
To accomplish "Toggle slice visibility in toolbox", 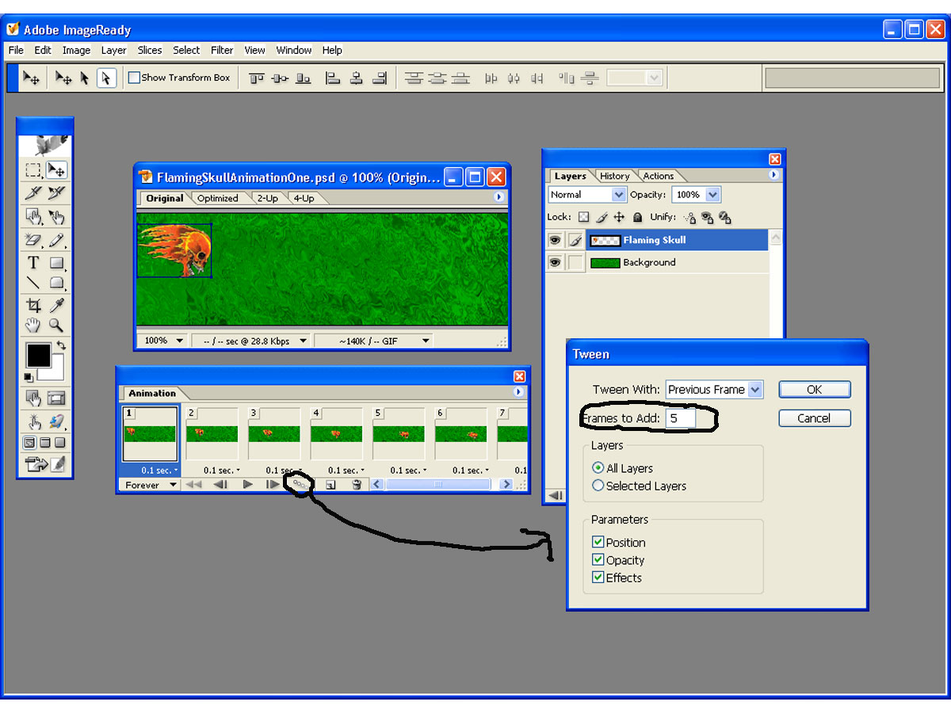I will click(56, 398).
